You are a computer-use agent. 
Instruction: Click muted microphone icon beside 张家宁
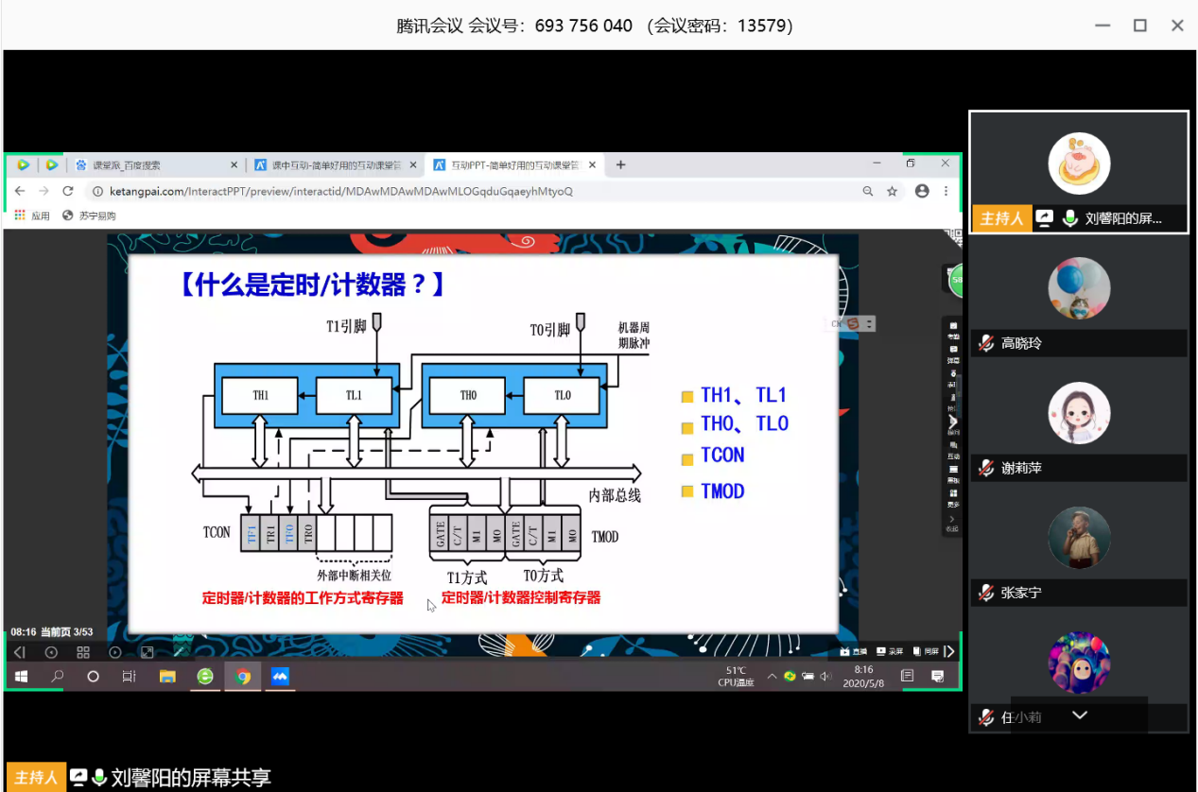(986, 593)
